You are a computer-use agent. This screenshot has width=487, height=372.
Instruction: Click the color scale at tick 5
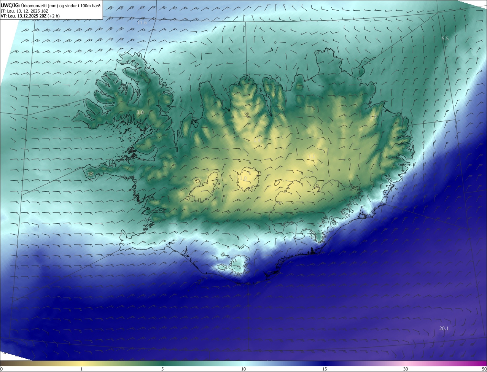coord(162,369)
